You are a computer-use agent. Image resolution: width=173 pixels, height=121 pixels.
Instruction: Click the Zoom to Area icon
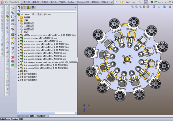pyautogui.click(x=136, y=7)
